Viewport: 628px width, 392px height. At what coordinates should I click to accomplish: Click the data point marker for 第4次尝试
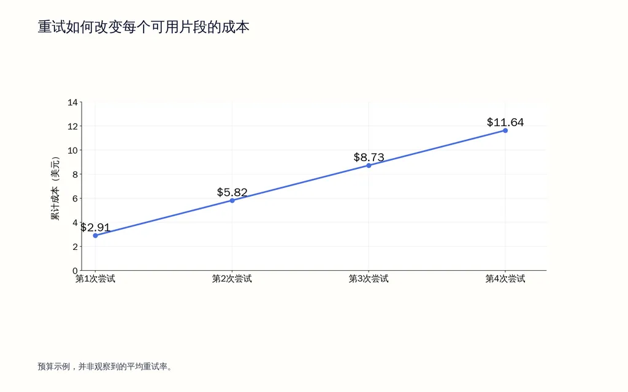coord(505,130)
